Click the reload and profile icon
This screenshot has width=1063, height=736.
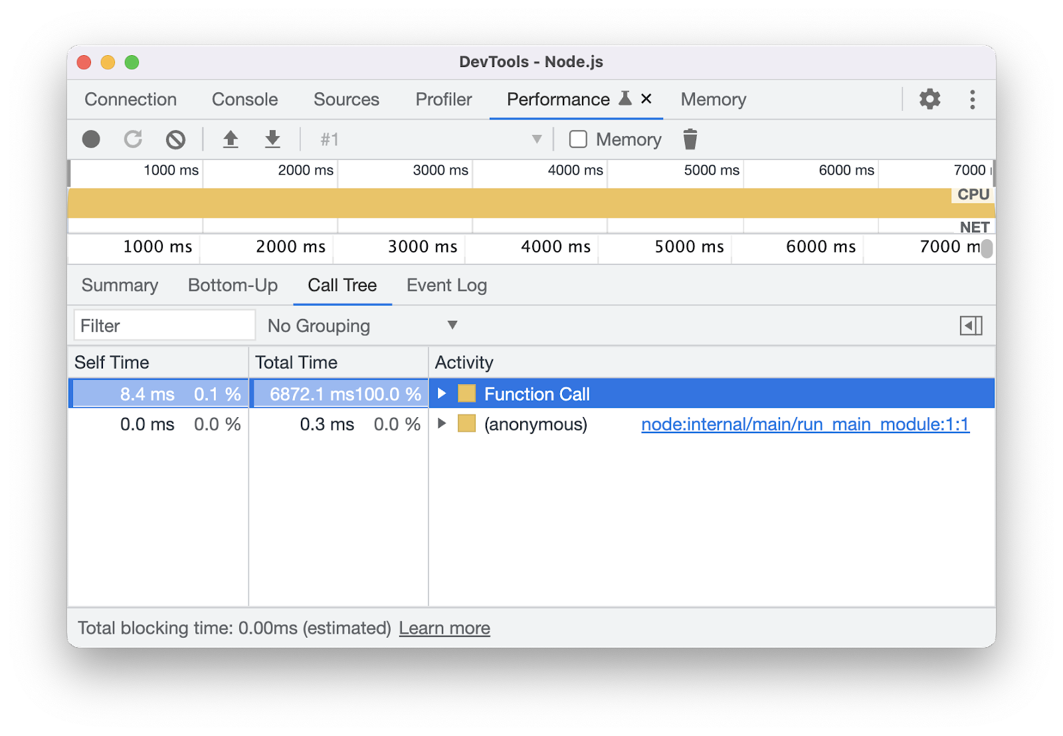point(134,139)
